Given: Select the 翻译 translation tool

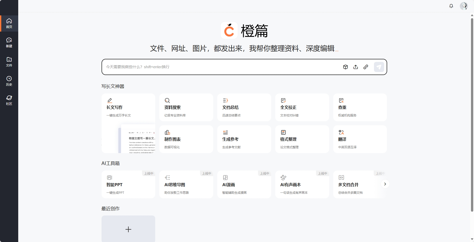Looking at the screenshot, I should click(360, 139).
